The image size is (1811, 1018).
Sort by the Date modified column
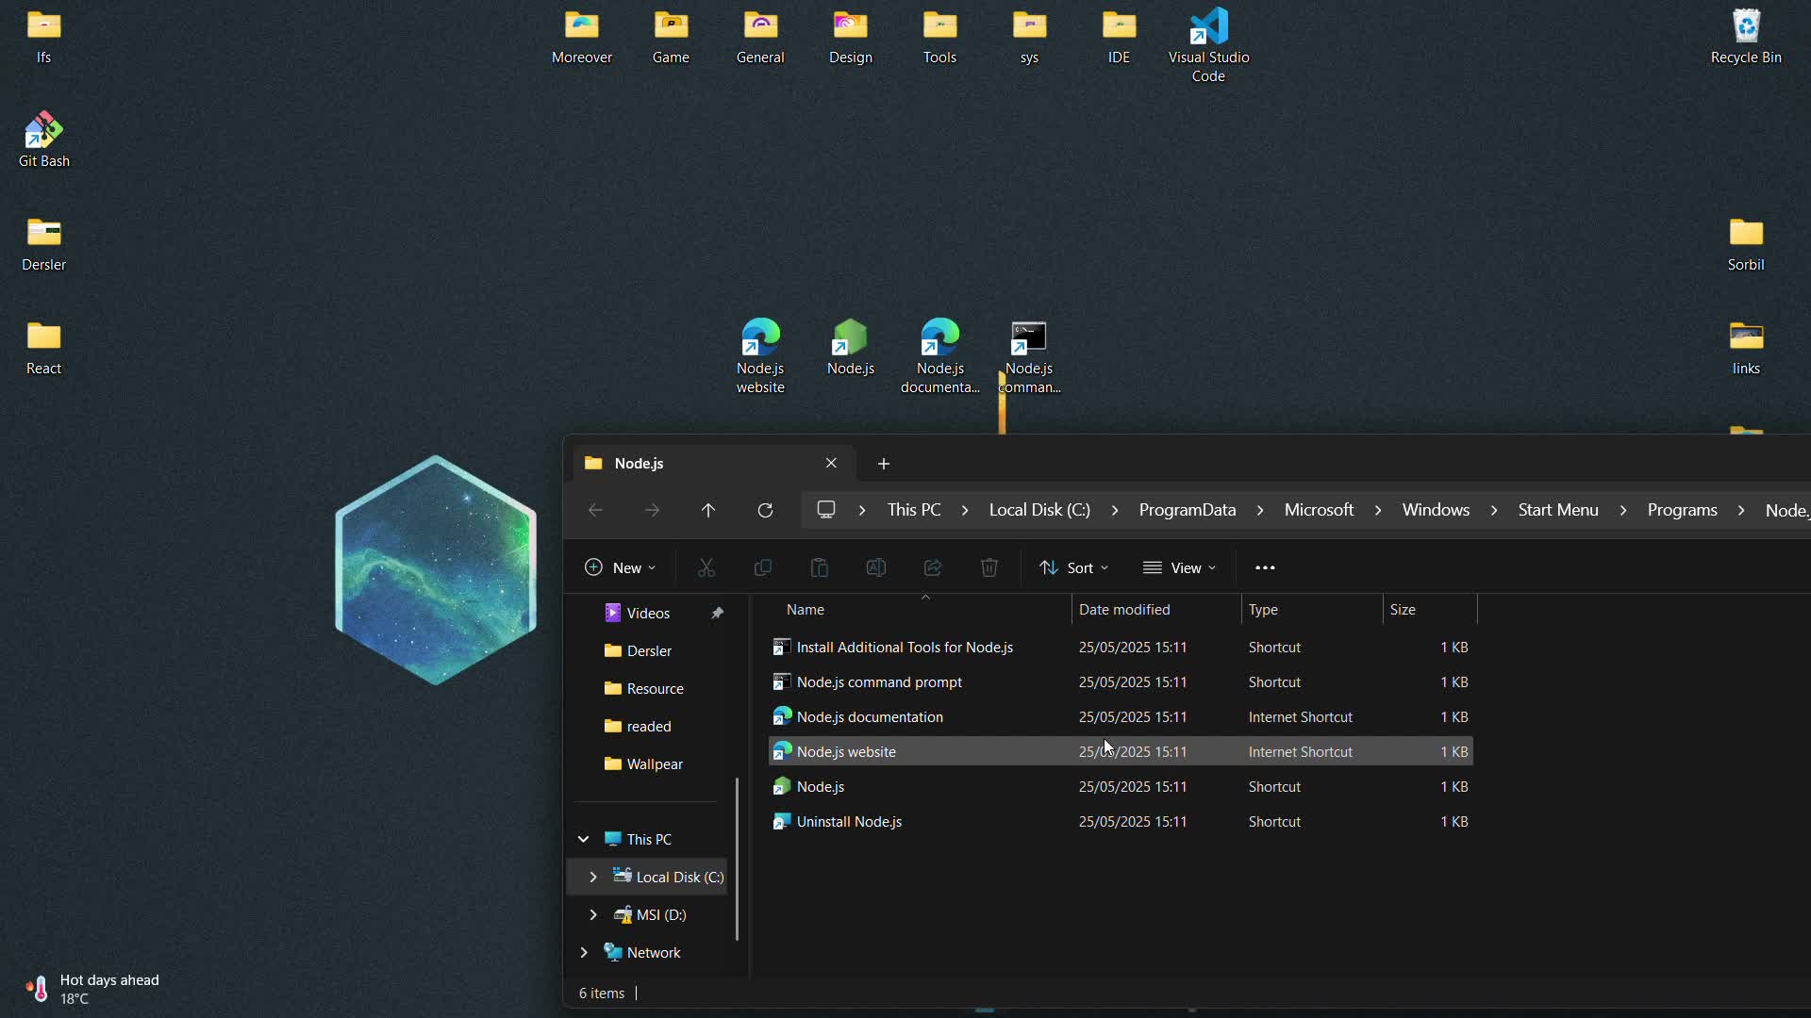click(x=1156, y=610)
